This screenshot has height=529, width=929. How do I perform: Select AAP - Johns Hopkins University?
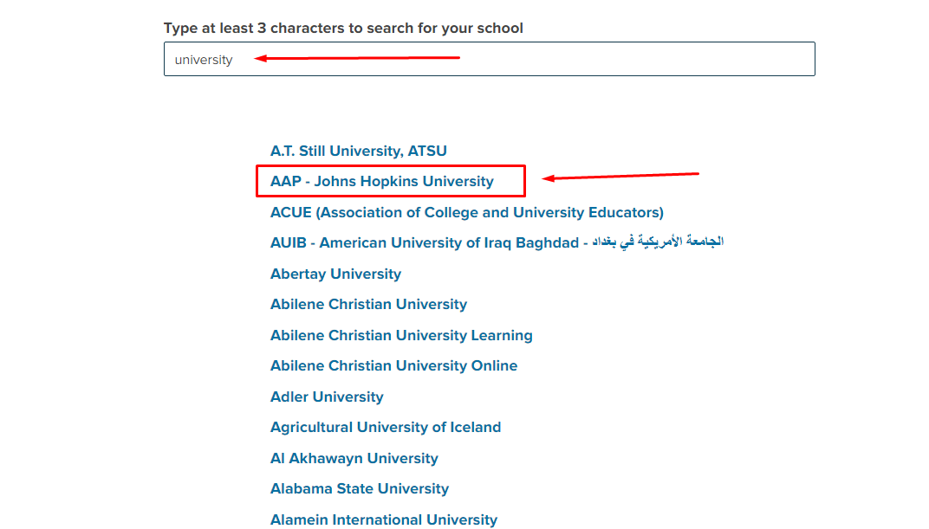381,181
